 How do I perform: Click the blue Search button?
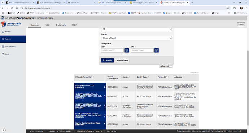click(107, 60)
